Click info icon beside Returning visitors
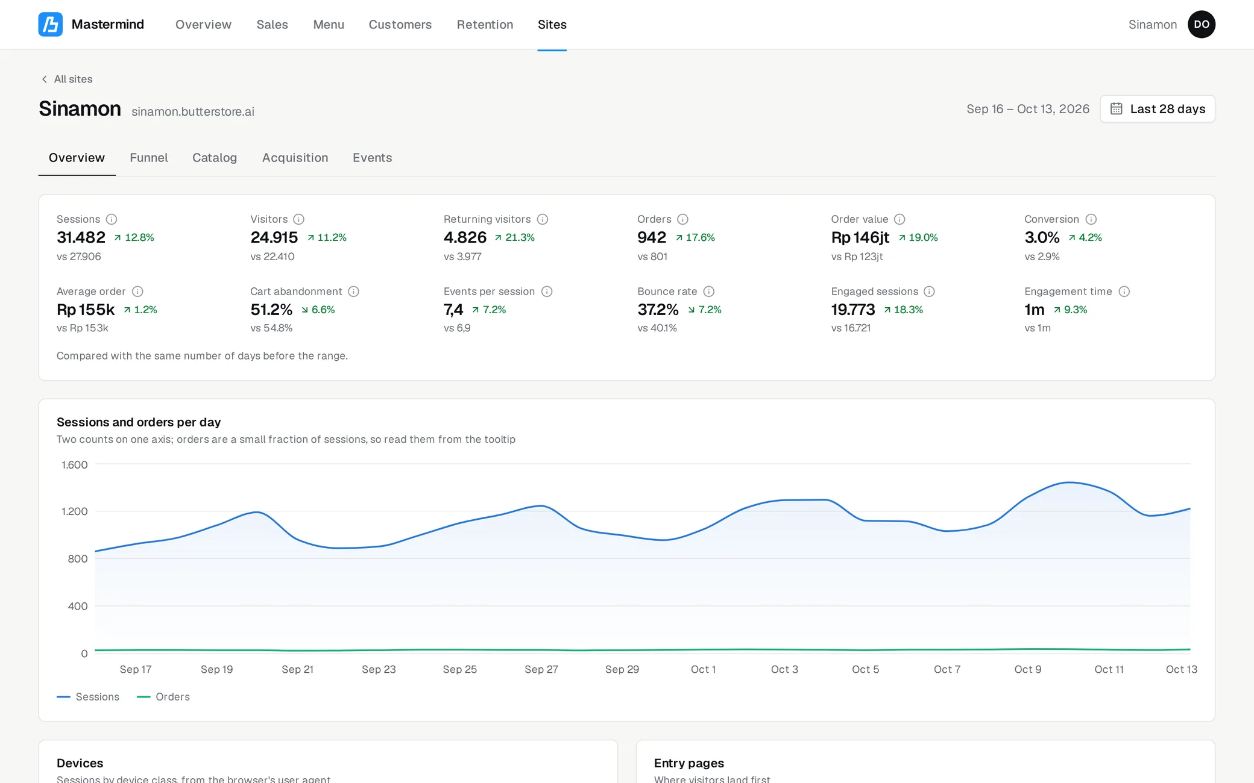This screenshot has width=1254, height=783. tap(543, 219)
